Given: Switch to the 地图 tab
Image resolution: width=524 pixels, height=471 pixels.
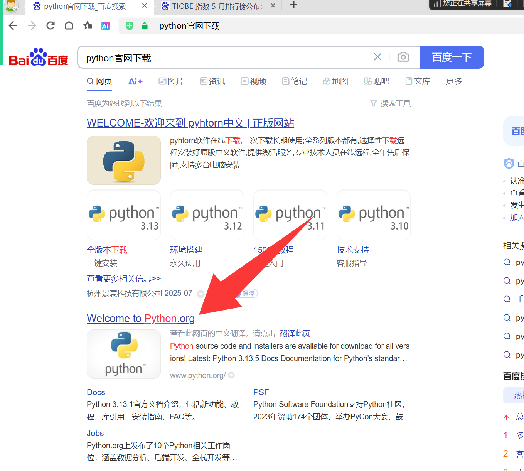Looking at the screenshot, I should 335,81.
